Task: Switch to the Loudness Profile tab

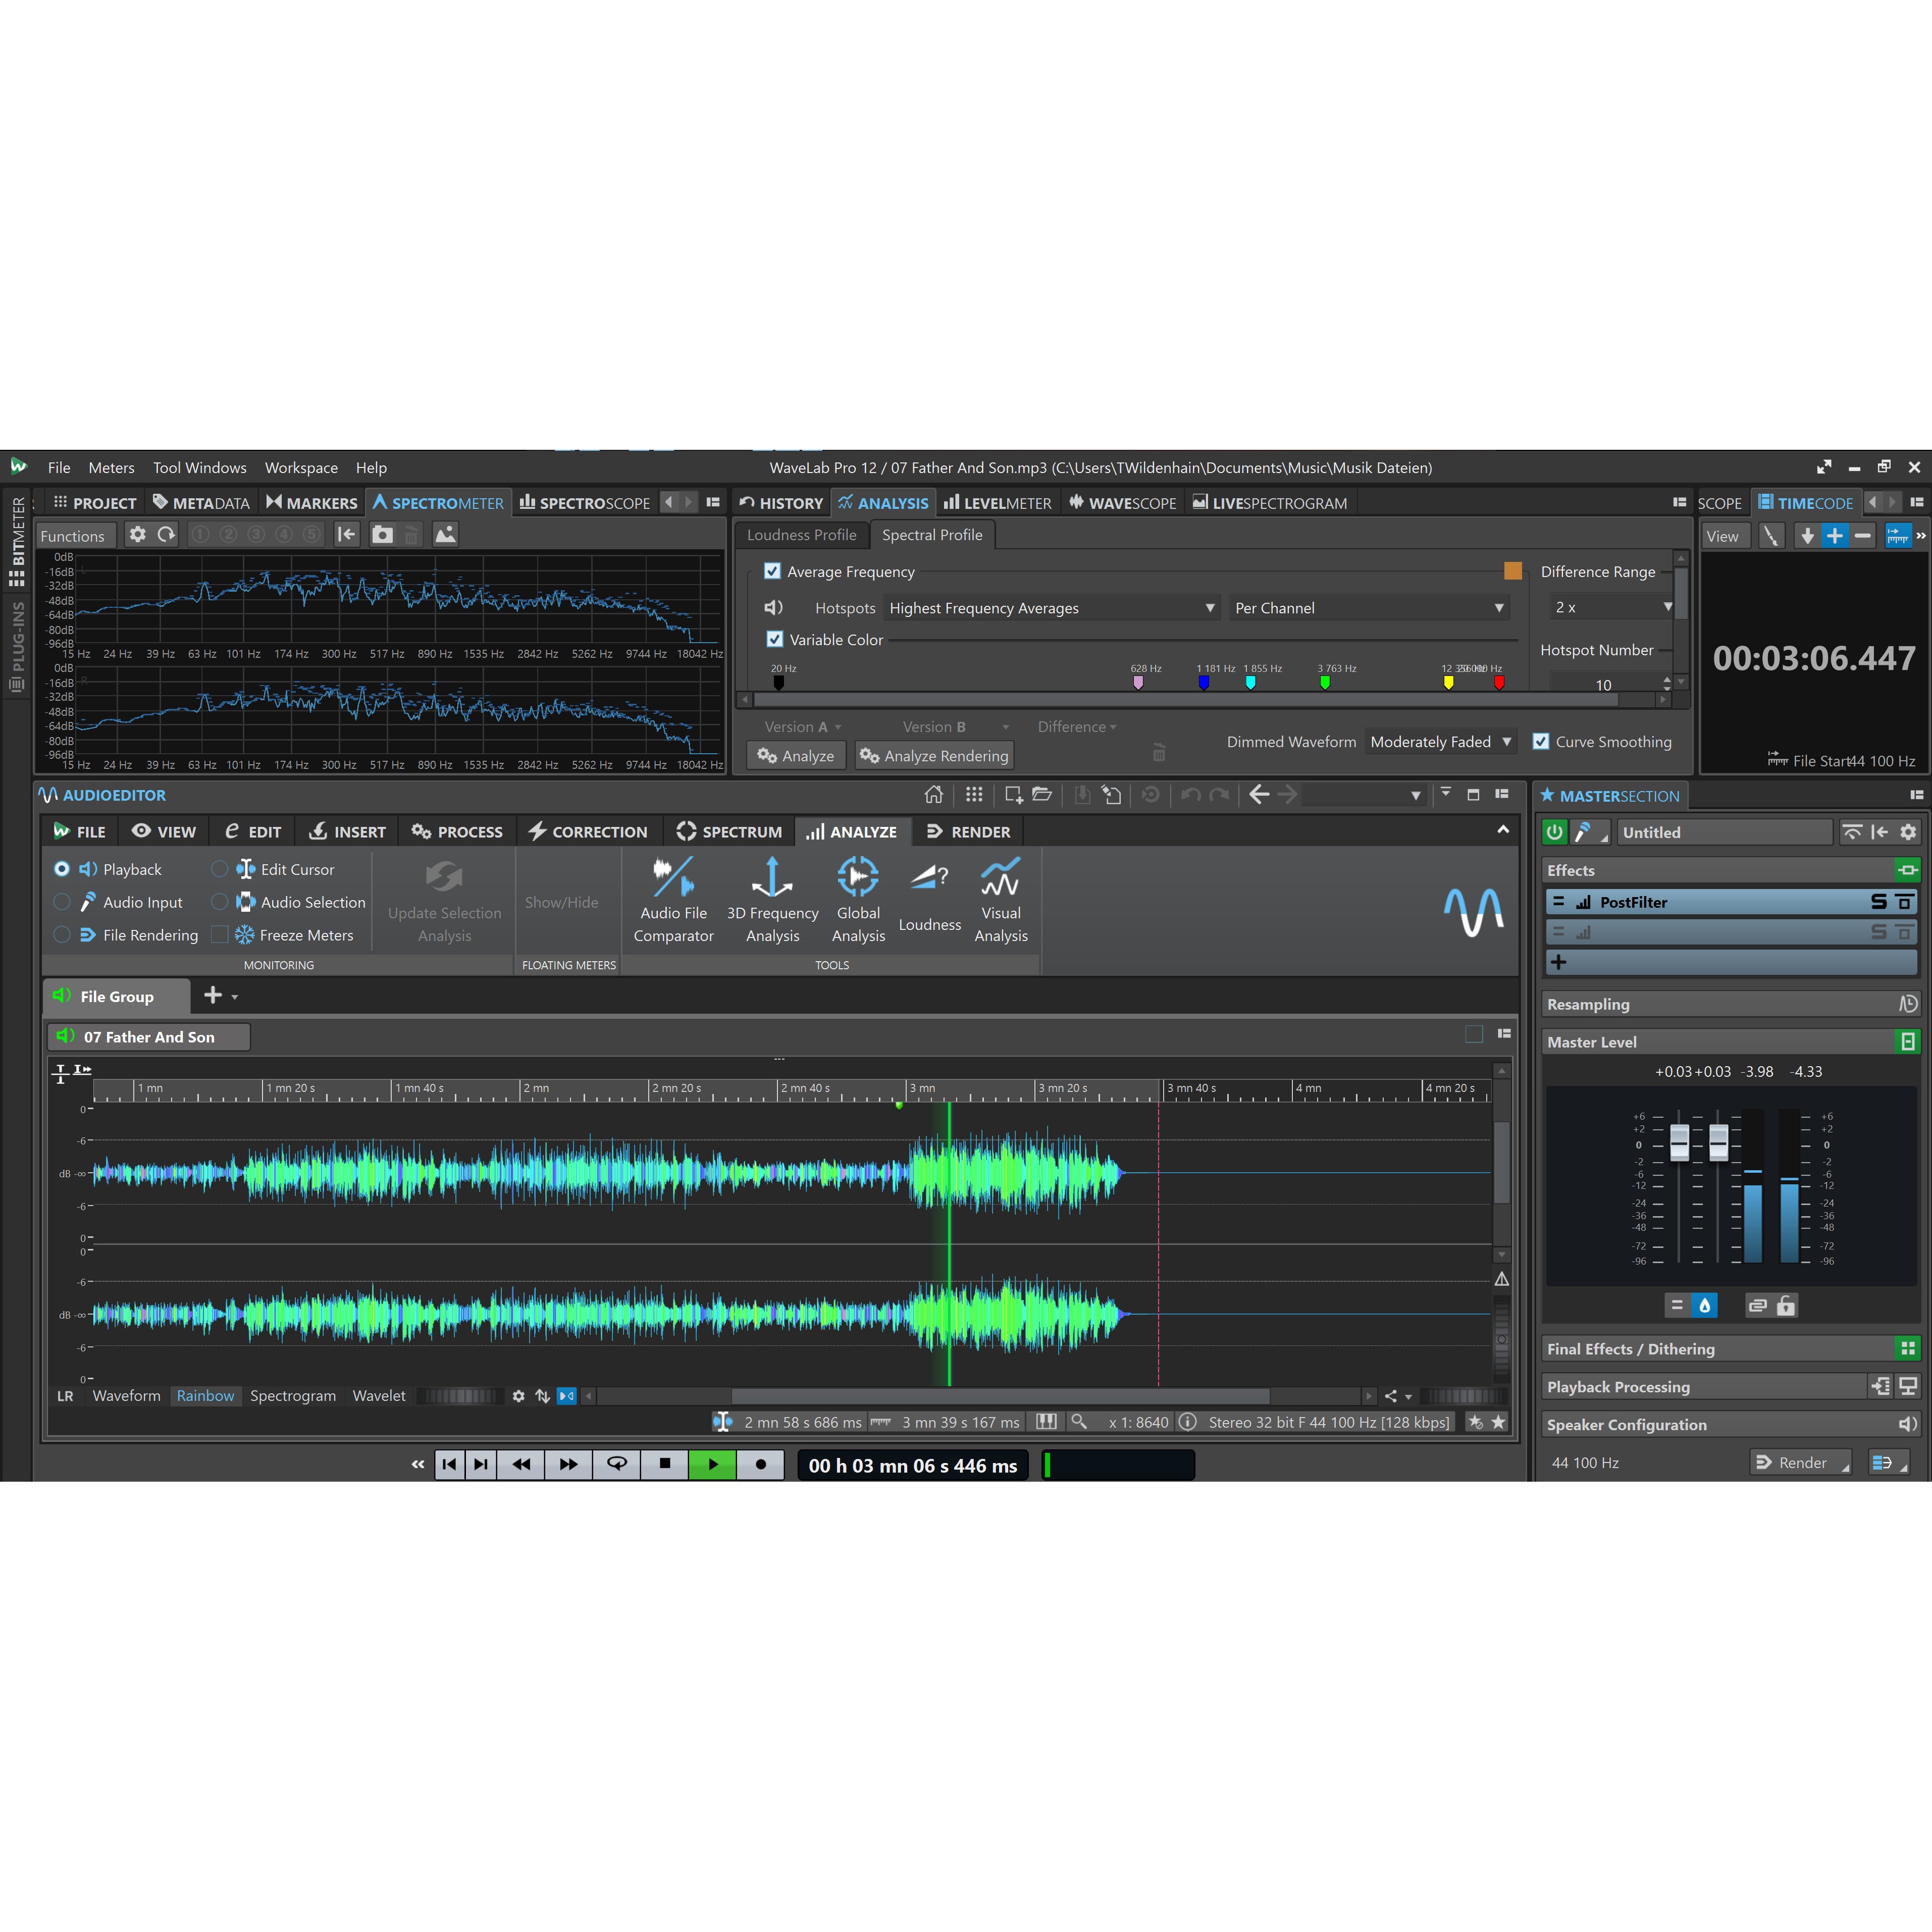Action: click(x=802, y=535)
